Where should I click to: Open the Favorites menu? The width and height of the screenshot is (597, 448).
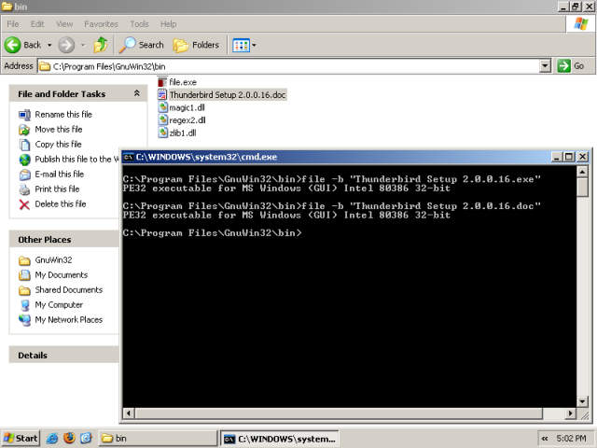click(102, 24)
